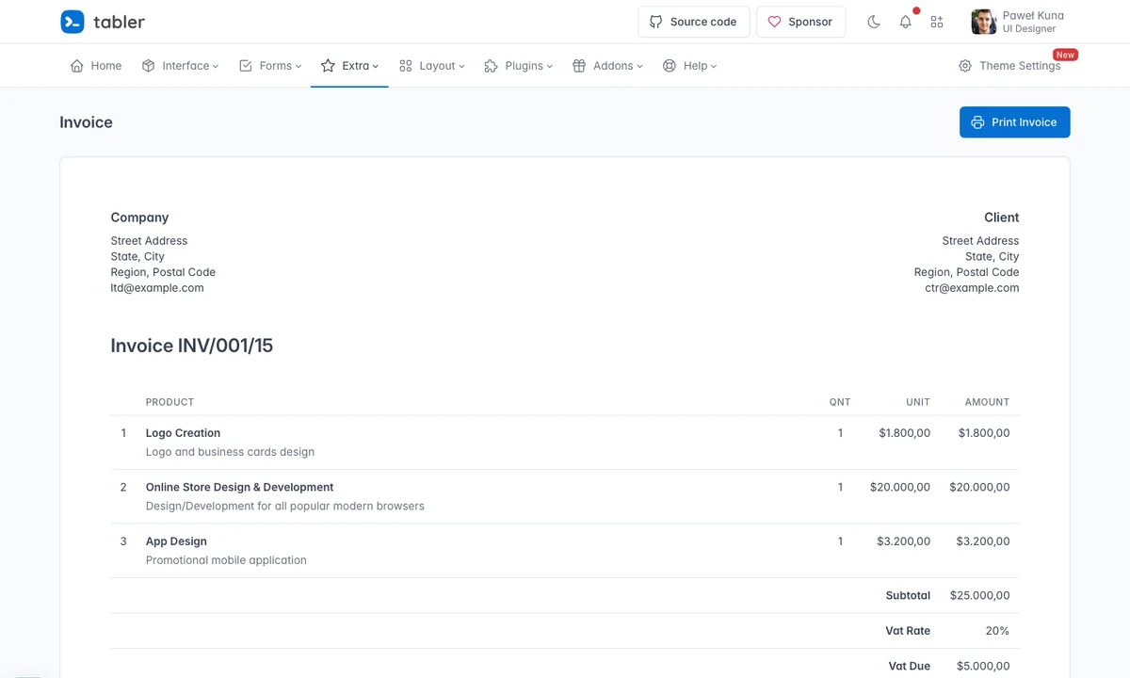Click the tabler brand name text
1130x678 pixels.
(120, 22)
